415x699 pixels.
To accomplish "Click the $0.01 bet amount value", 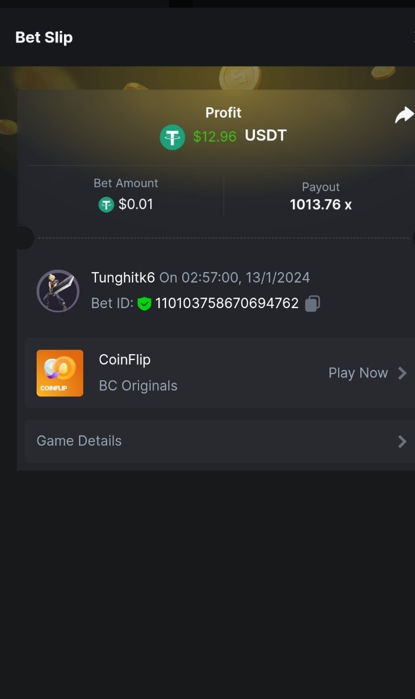I will point(136,204).
